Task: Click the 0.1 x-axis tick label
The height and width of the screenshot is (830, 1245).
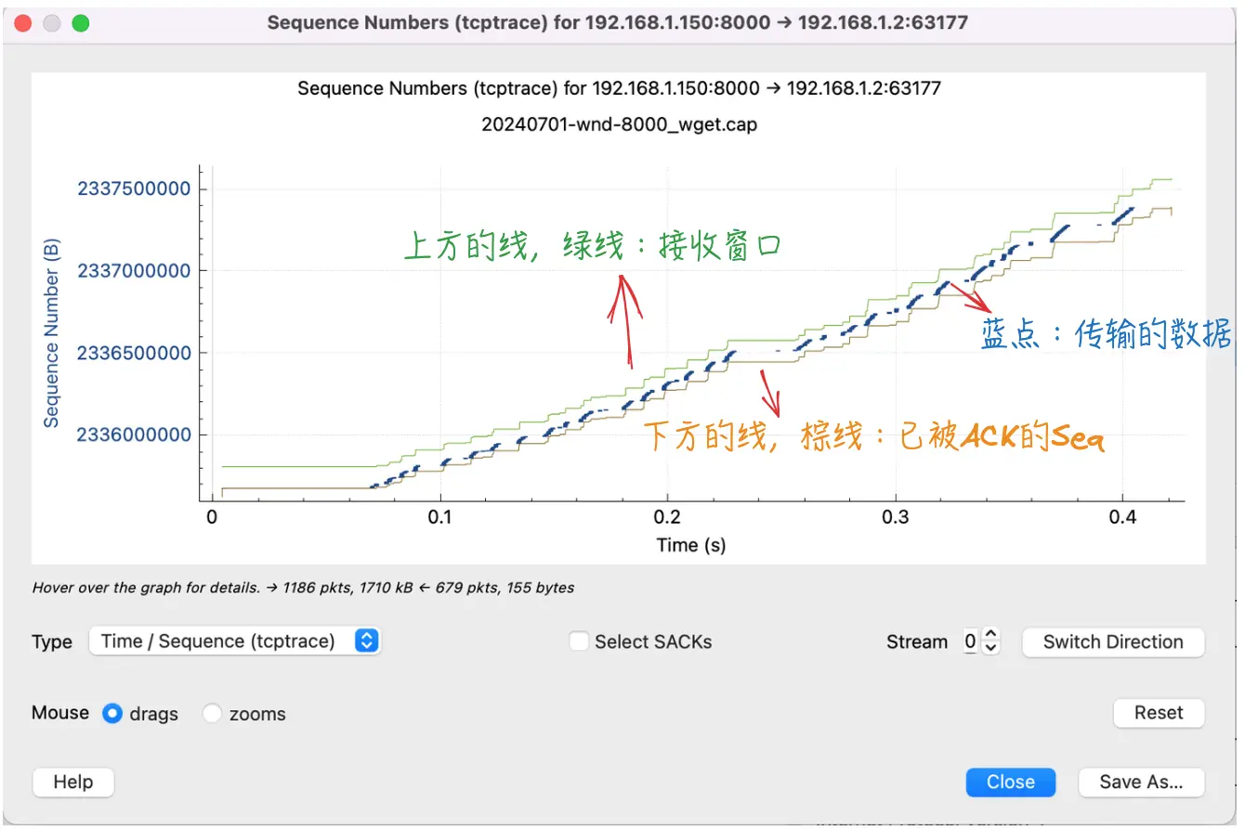Action: (439, 517)
